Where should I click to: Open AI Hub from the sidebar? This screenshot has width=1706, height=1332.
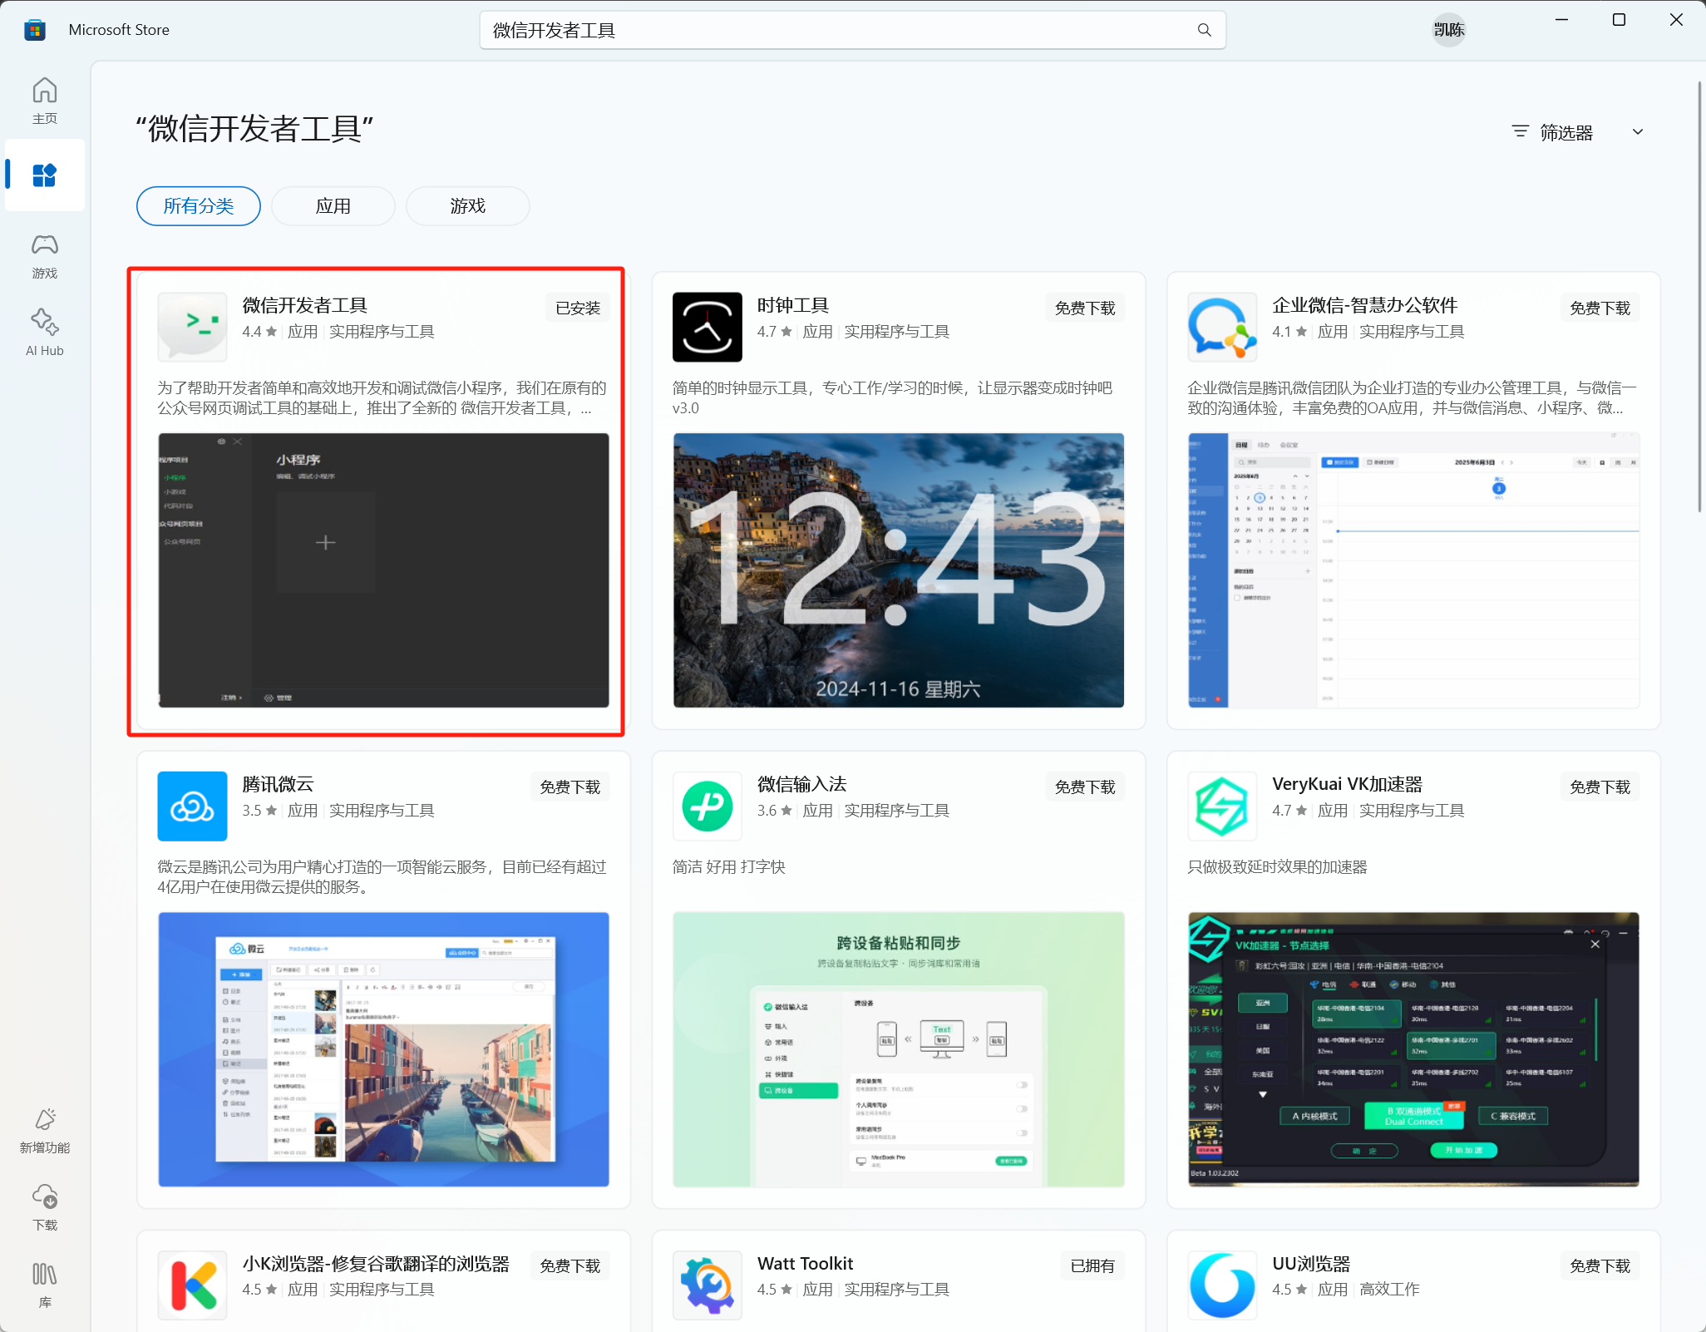(45, 331)
